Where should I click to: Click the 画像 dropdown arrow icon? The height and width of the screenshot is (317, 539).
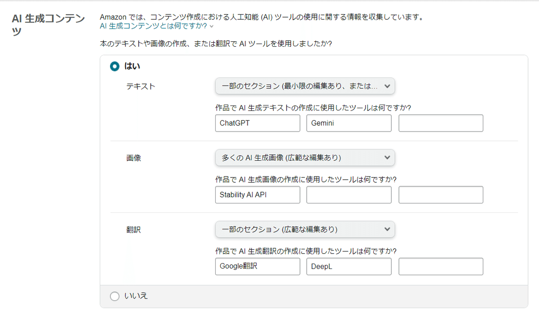point(388,158)
